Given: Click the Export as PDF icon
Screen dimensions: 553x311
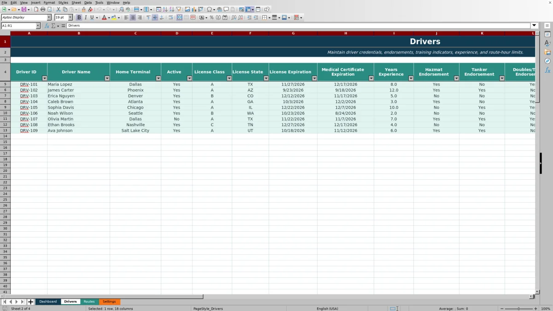Looking at the screenshot, I should [x=36, y=9].
